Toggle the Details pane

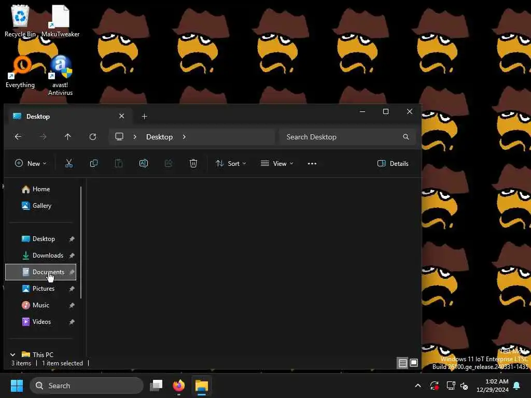393,163
